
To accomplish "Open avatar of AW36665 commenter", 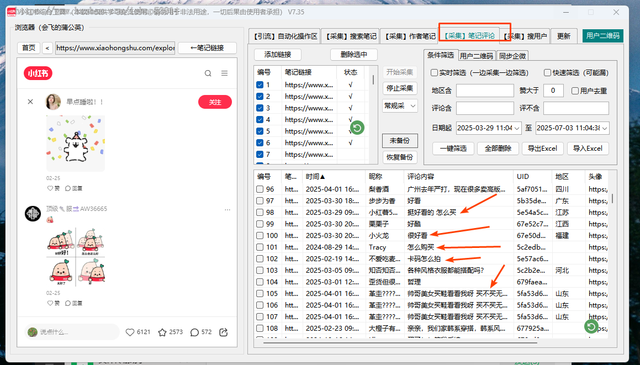I will click(x=33, y=214).
